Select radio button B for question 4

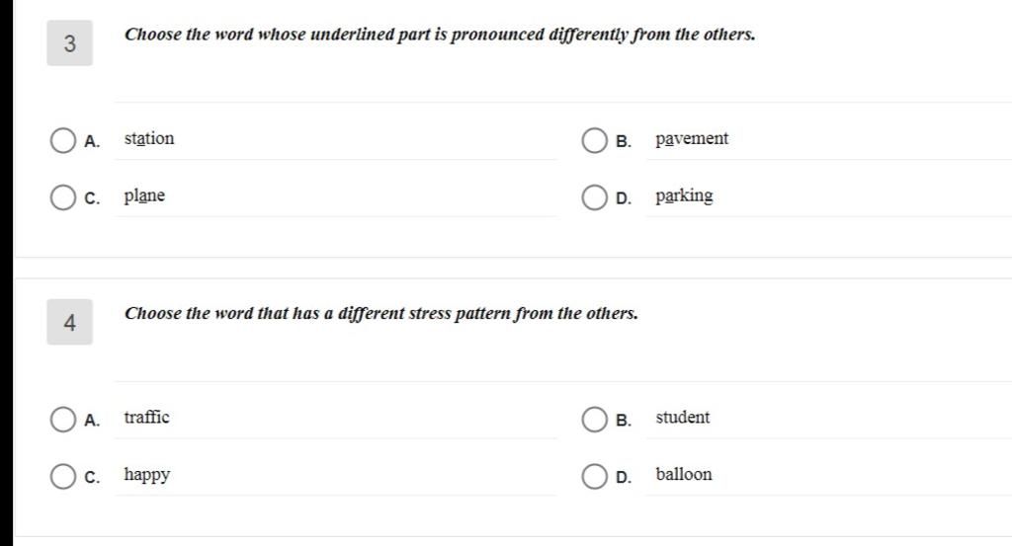coord(594,419)
